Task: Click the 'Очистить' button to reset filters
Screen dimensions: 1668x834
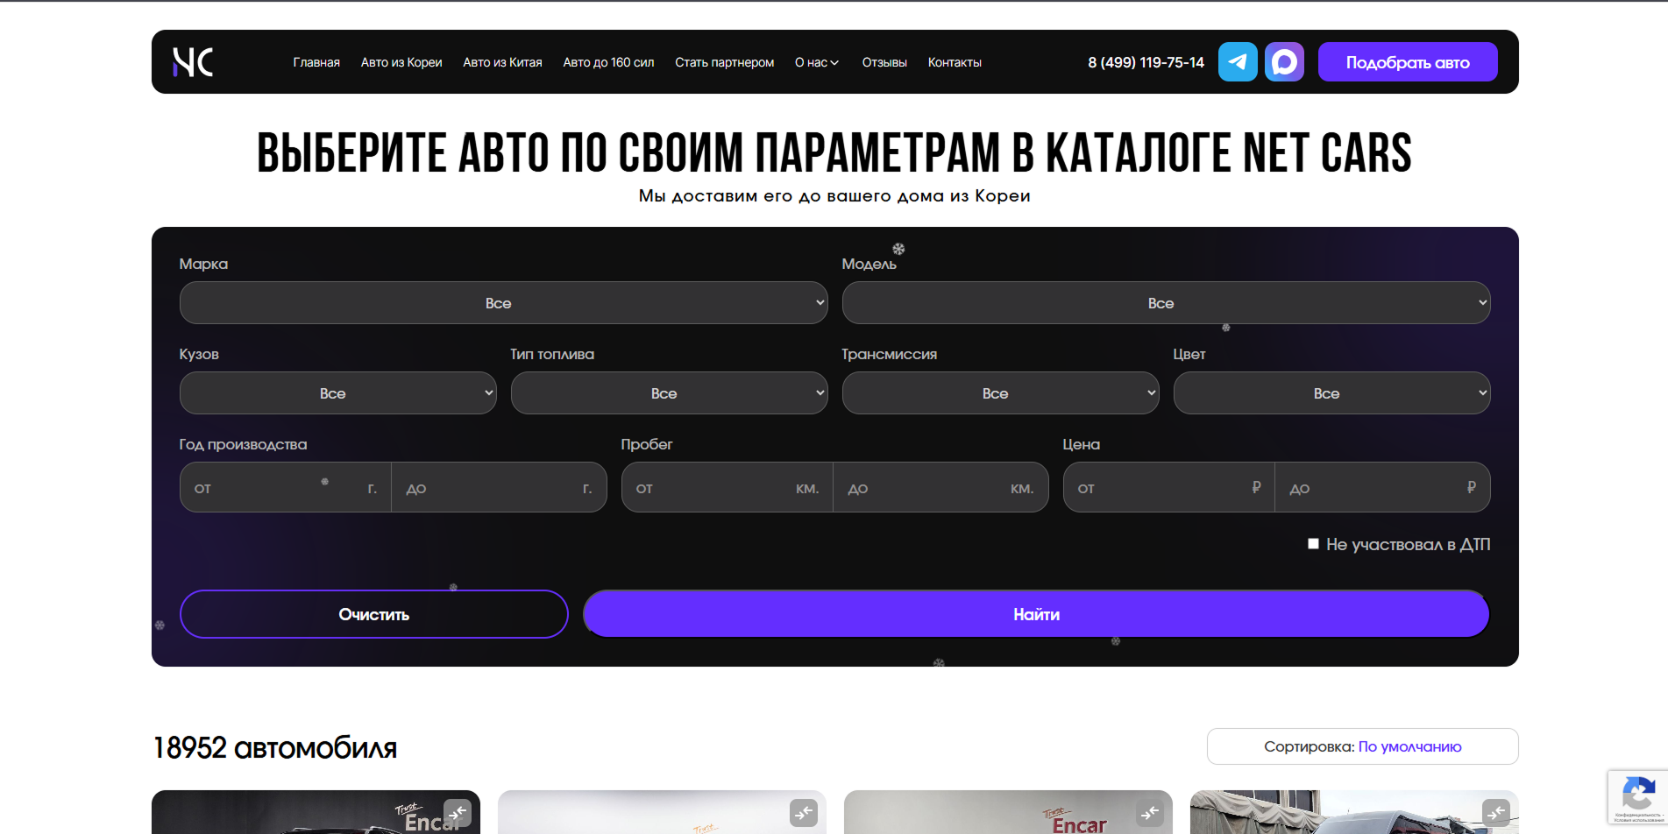Action: [x=373, y=613]
